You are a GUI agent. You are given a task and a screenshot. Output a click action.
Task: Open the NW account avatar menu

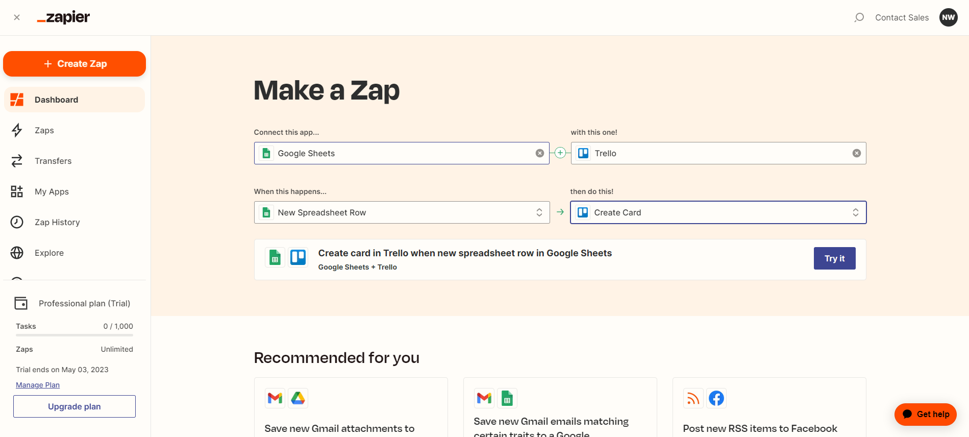tap(949, 17)
